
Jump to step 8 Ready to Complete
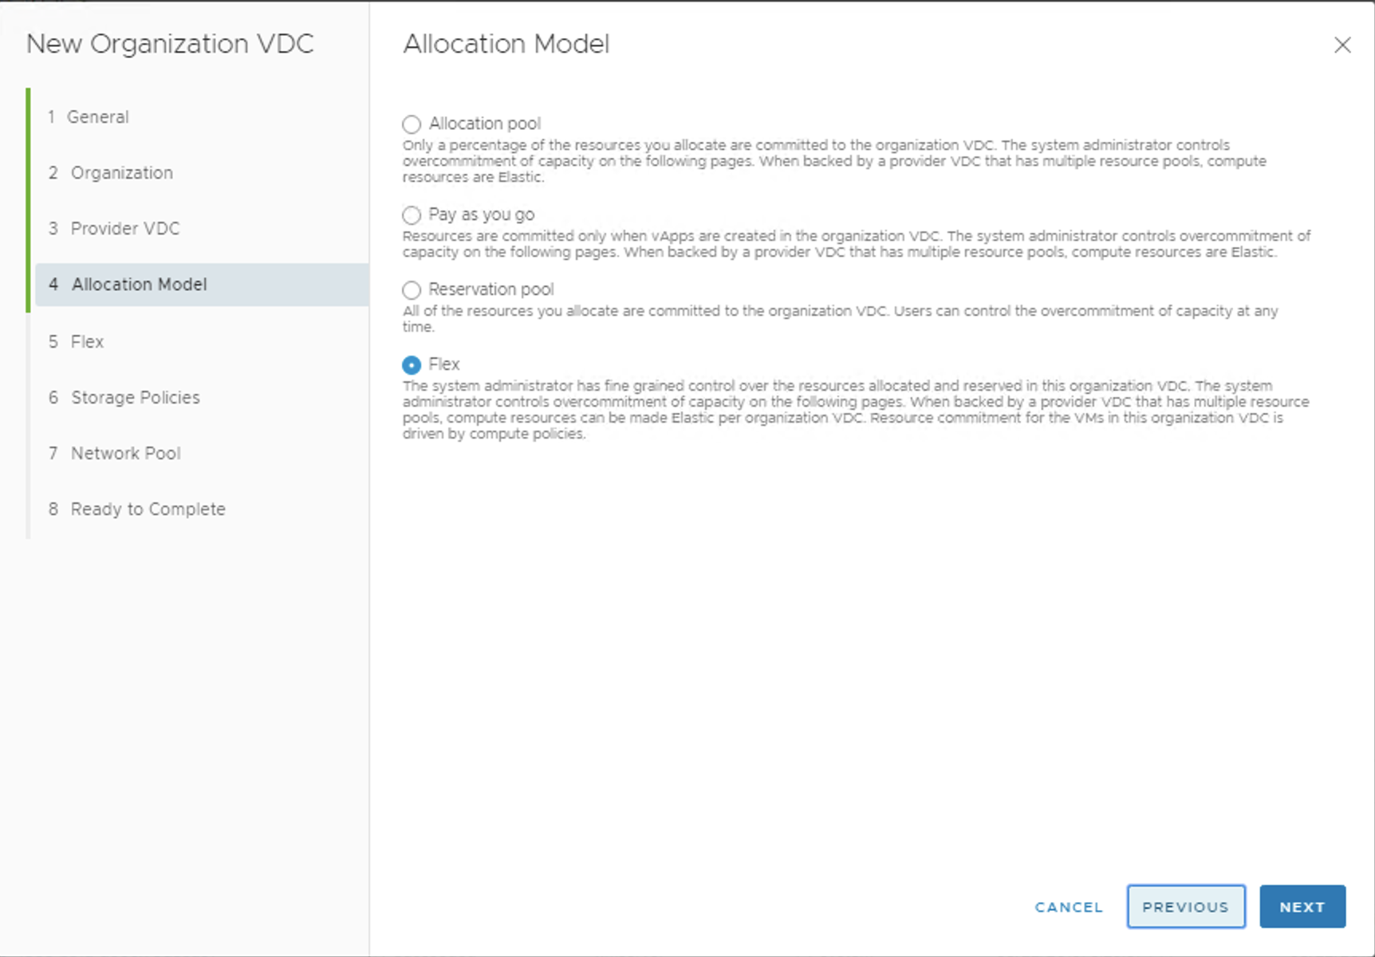[x=148, y=510]
